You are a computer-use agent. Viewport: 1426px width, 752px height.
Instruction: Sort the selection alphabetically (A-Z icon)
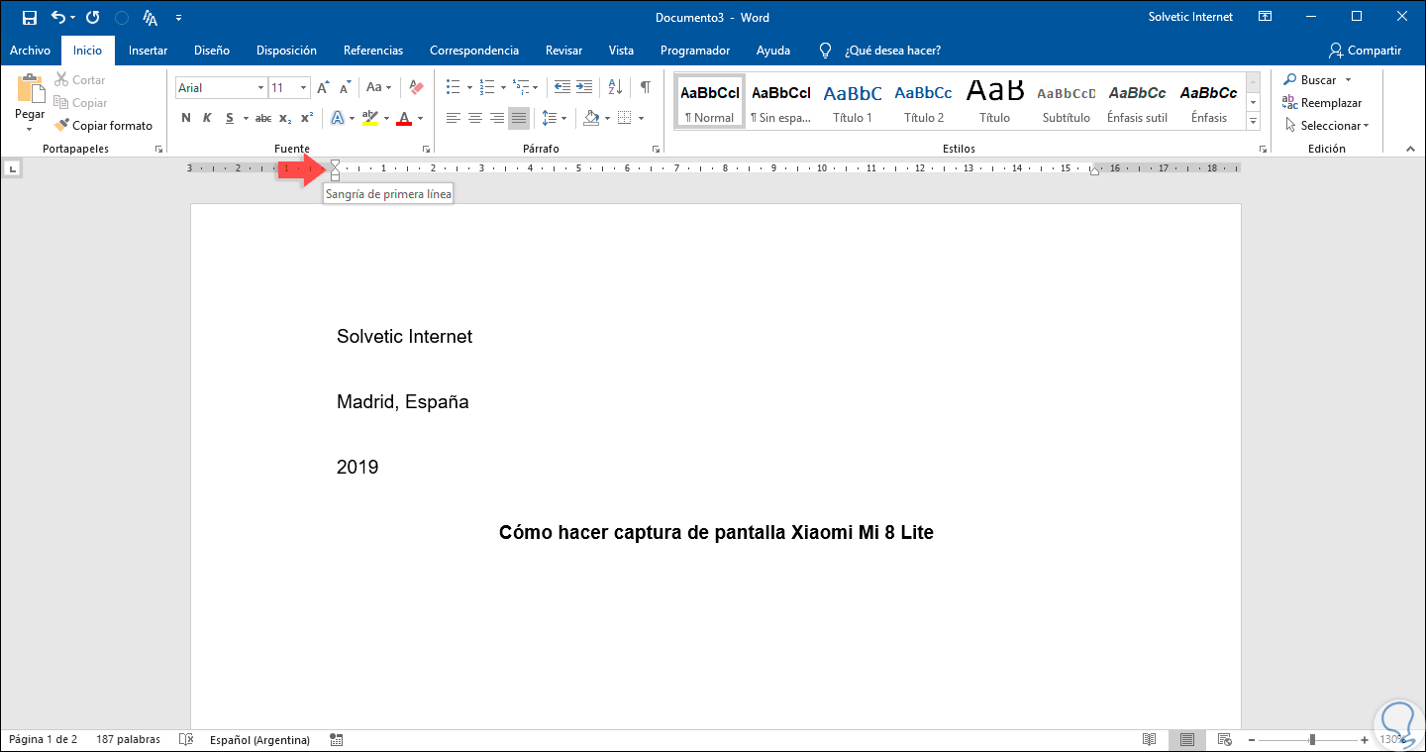pos(615,87)
